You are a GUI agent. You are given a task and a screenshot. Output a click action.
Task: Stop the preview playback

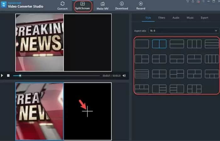[8, 76]
